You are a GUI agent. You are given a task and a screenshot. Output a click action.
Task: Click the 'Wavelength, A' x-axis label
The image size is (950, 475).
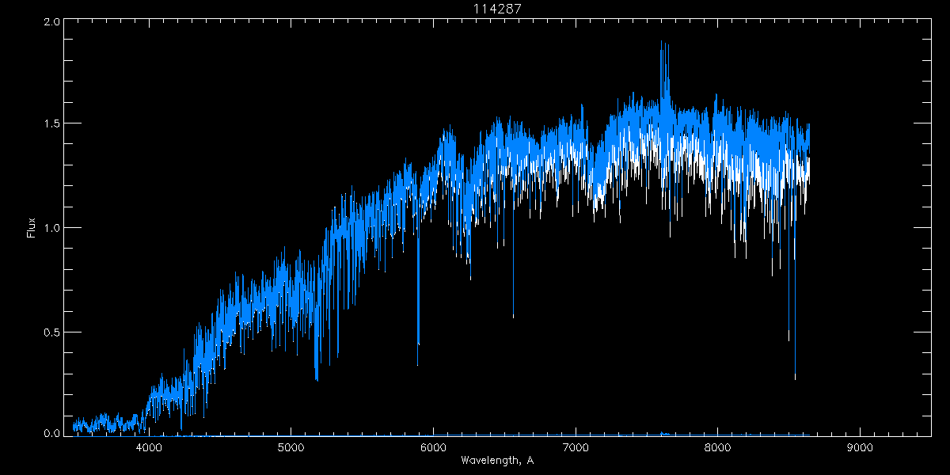(x=496, y=461)
